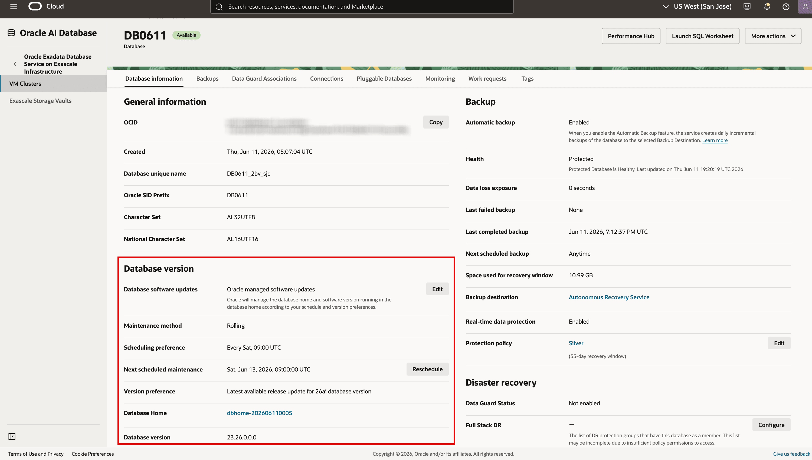Click the Oracle AI Database stack icon
Screen dimensions: 812x460
(x=11, y=33)
